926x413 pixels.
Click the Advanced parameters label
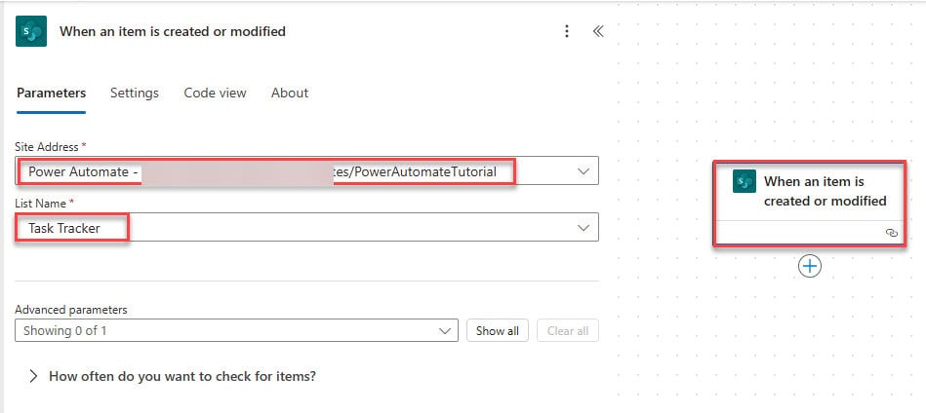[x=71, y=310]
